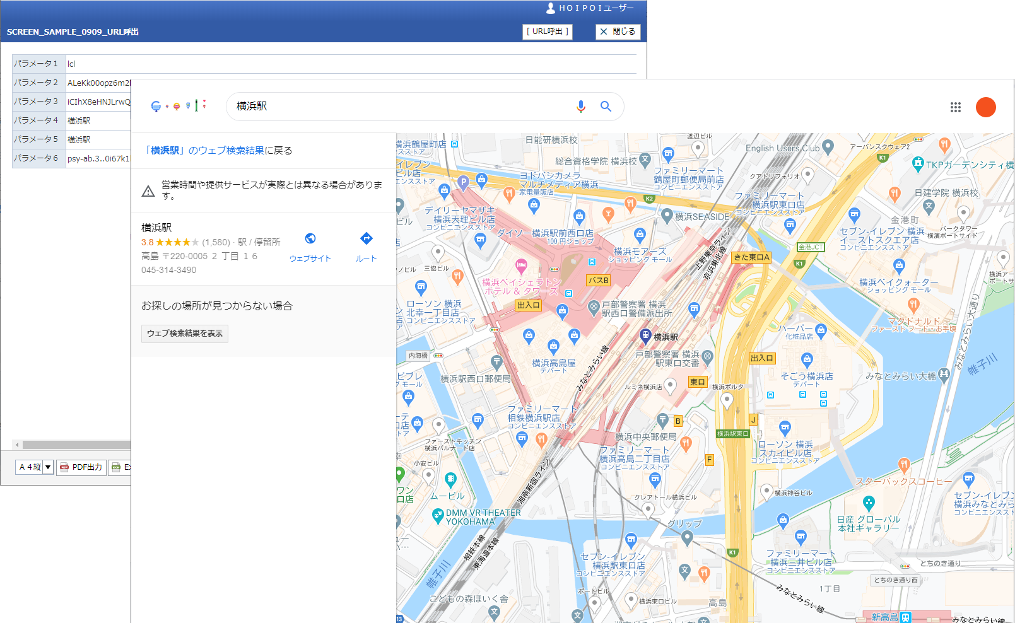Click the ウェブサイト globe icon

pos(310,238)
